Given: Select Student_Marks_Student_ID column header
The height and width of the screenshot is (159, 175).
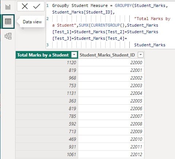Looking at the screenshot, I should coord(111,55).
